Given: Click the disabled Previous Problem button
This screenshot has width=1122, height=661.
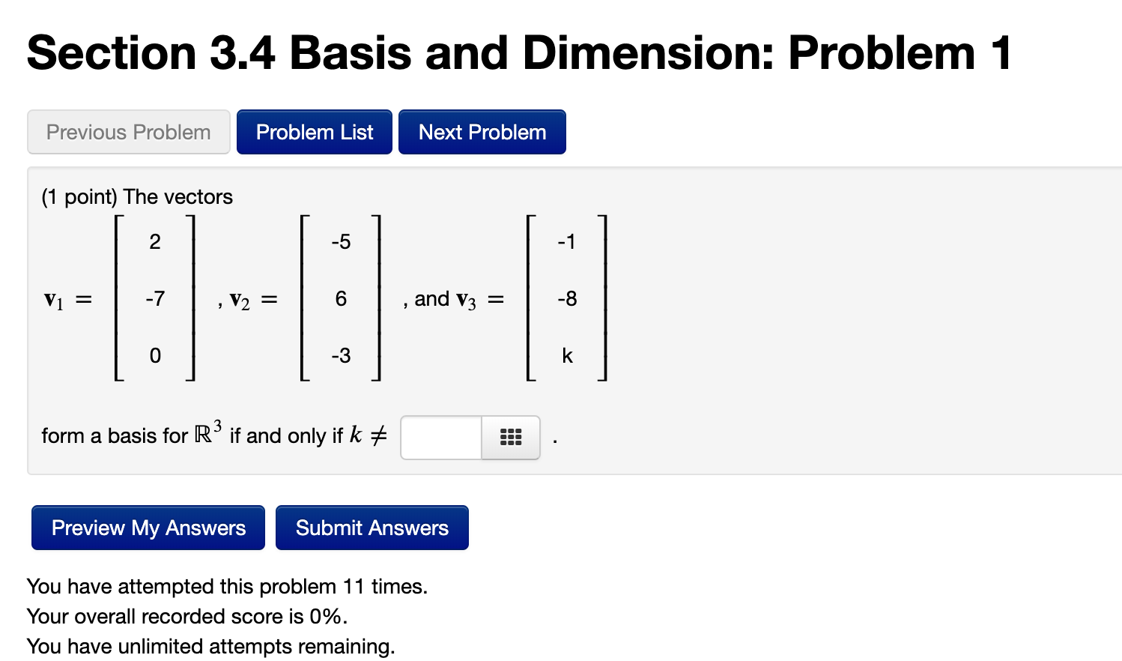Looking at the screenshot, I should pos(128,131).
